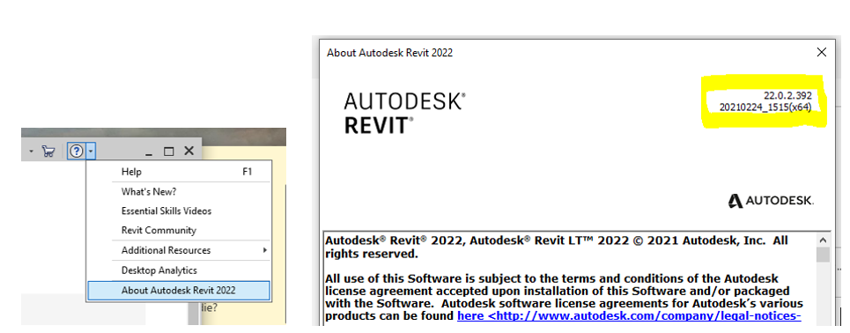Select Desktop Analytics menu entry

pyautogui.click(x=179, y=270)
